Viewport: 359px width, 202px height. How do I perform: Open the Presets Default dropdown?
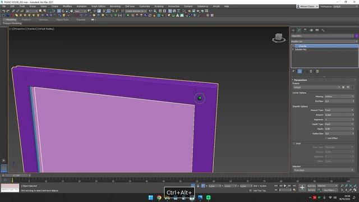tap(316, 88)
